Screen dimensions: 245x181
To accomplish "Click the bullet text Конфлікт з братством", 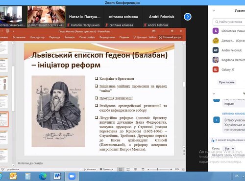I will 117,79.
